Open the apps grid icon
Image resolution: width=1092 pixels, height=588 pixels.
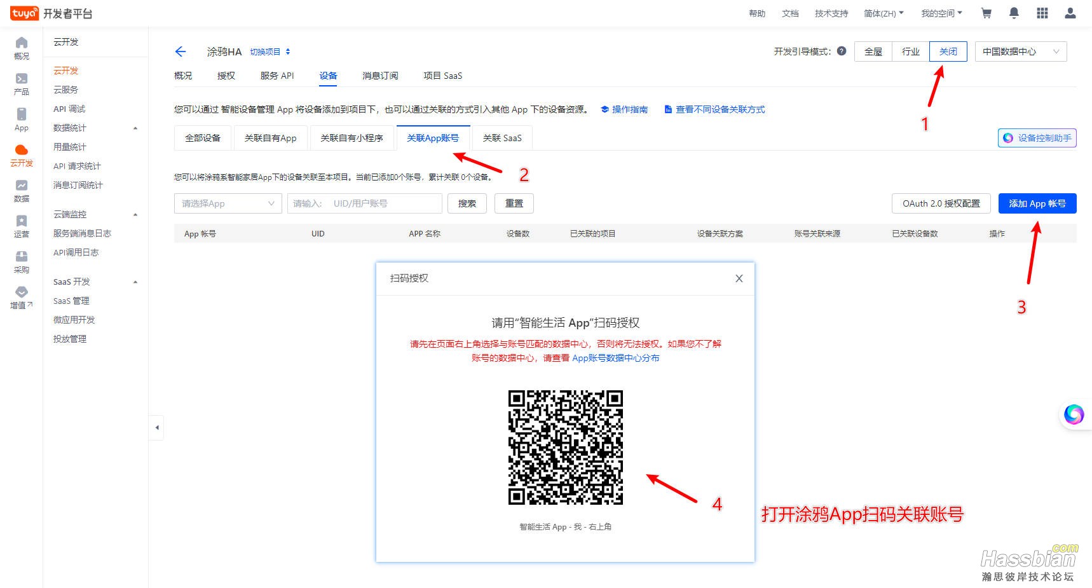1042,13
